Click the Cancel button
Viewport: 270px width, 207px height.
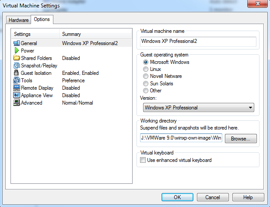coord(213,197)
